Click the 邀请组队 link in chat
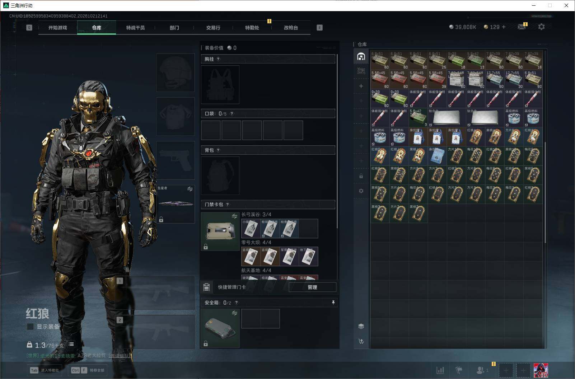This screenshot has height=379, width=575. tap(120, 356)
